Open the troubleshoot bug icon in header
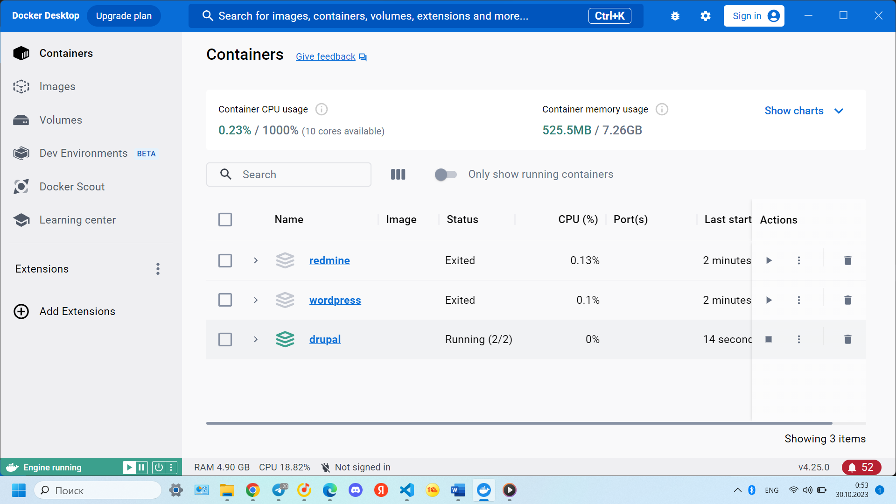The width and height of the screenshot is (896, 504). coord(675,16)
